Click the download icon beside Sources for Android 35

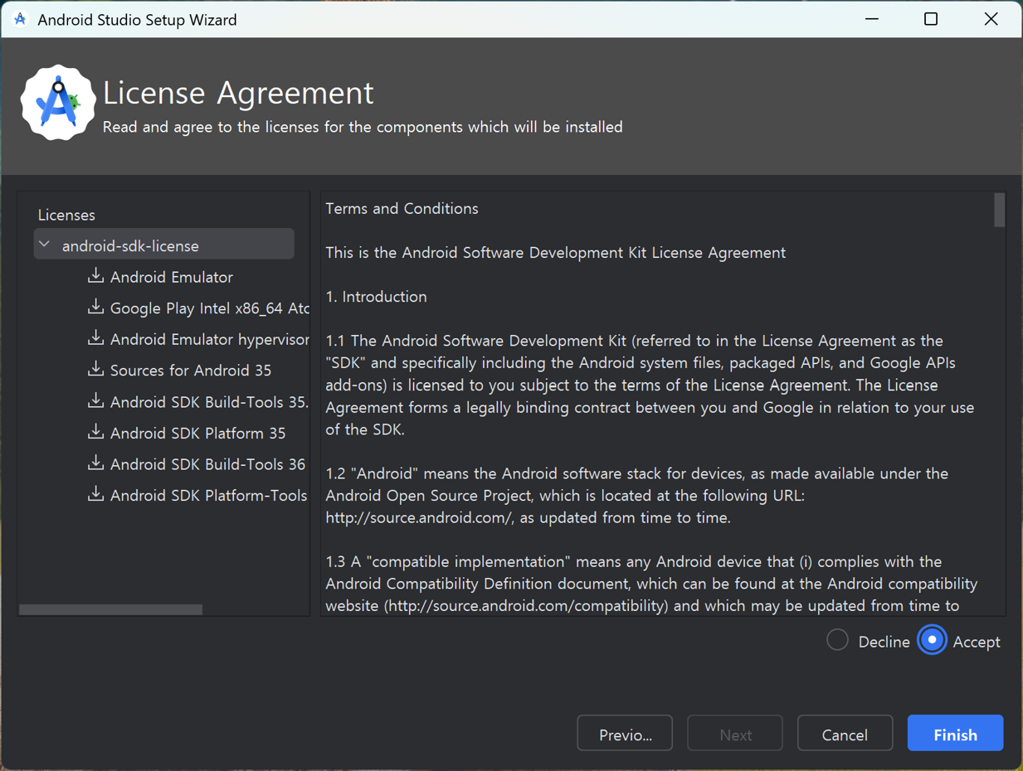[x=96, y=370]
